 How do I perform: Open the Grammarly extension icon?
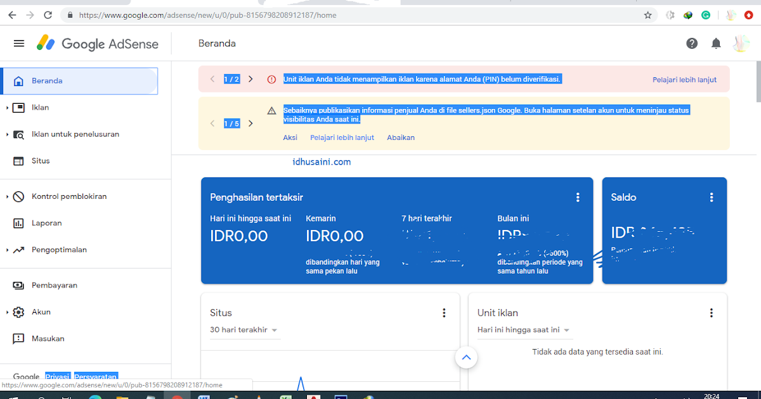(706, 15)
